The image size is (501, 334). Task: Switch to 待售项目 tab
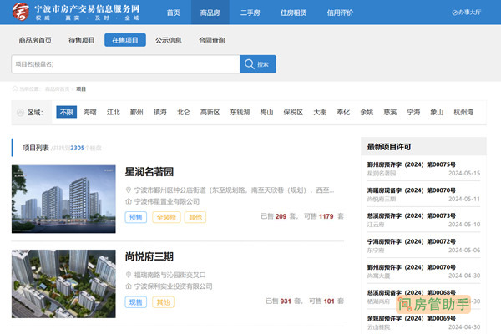pos(82,40)
